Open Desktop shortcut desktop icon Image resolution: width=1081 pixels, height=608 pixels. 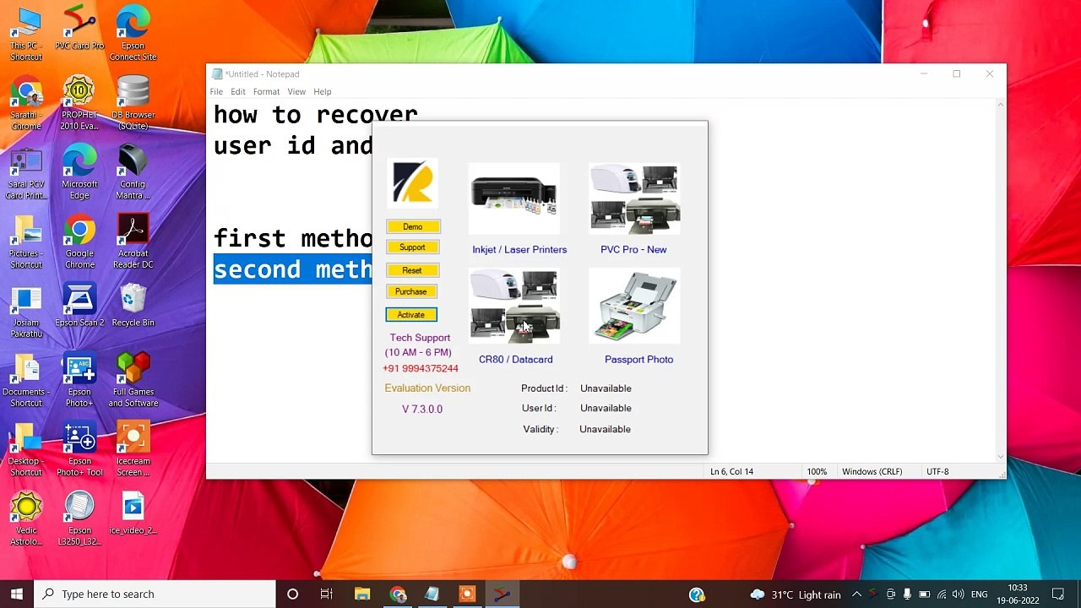[x=26, y=449]
